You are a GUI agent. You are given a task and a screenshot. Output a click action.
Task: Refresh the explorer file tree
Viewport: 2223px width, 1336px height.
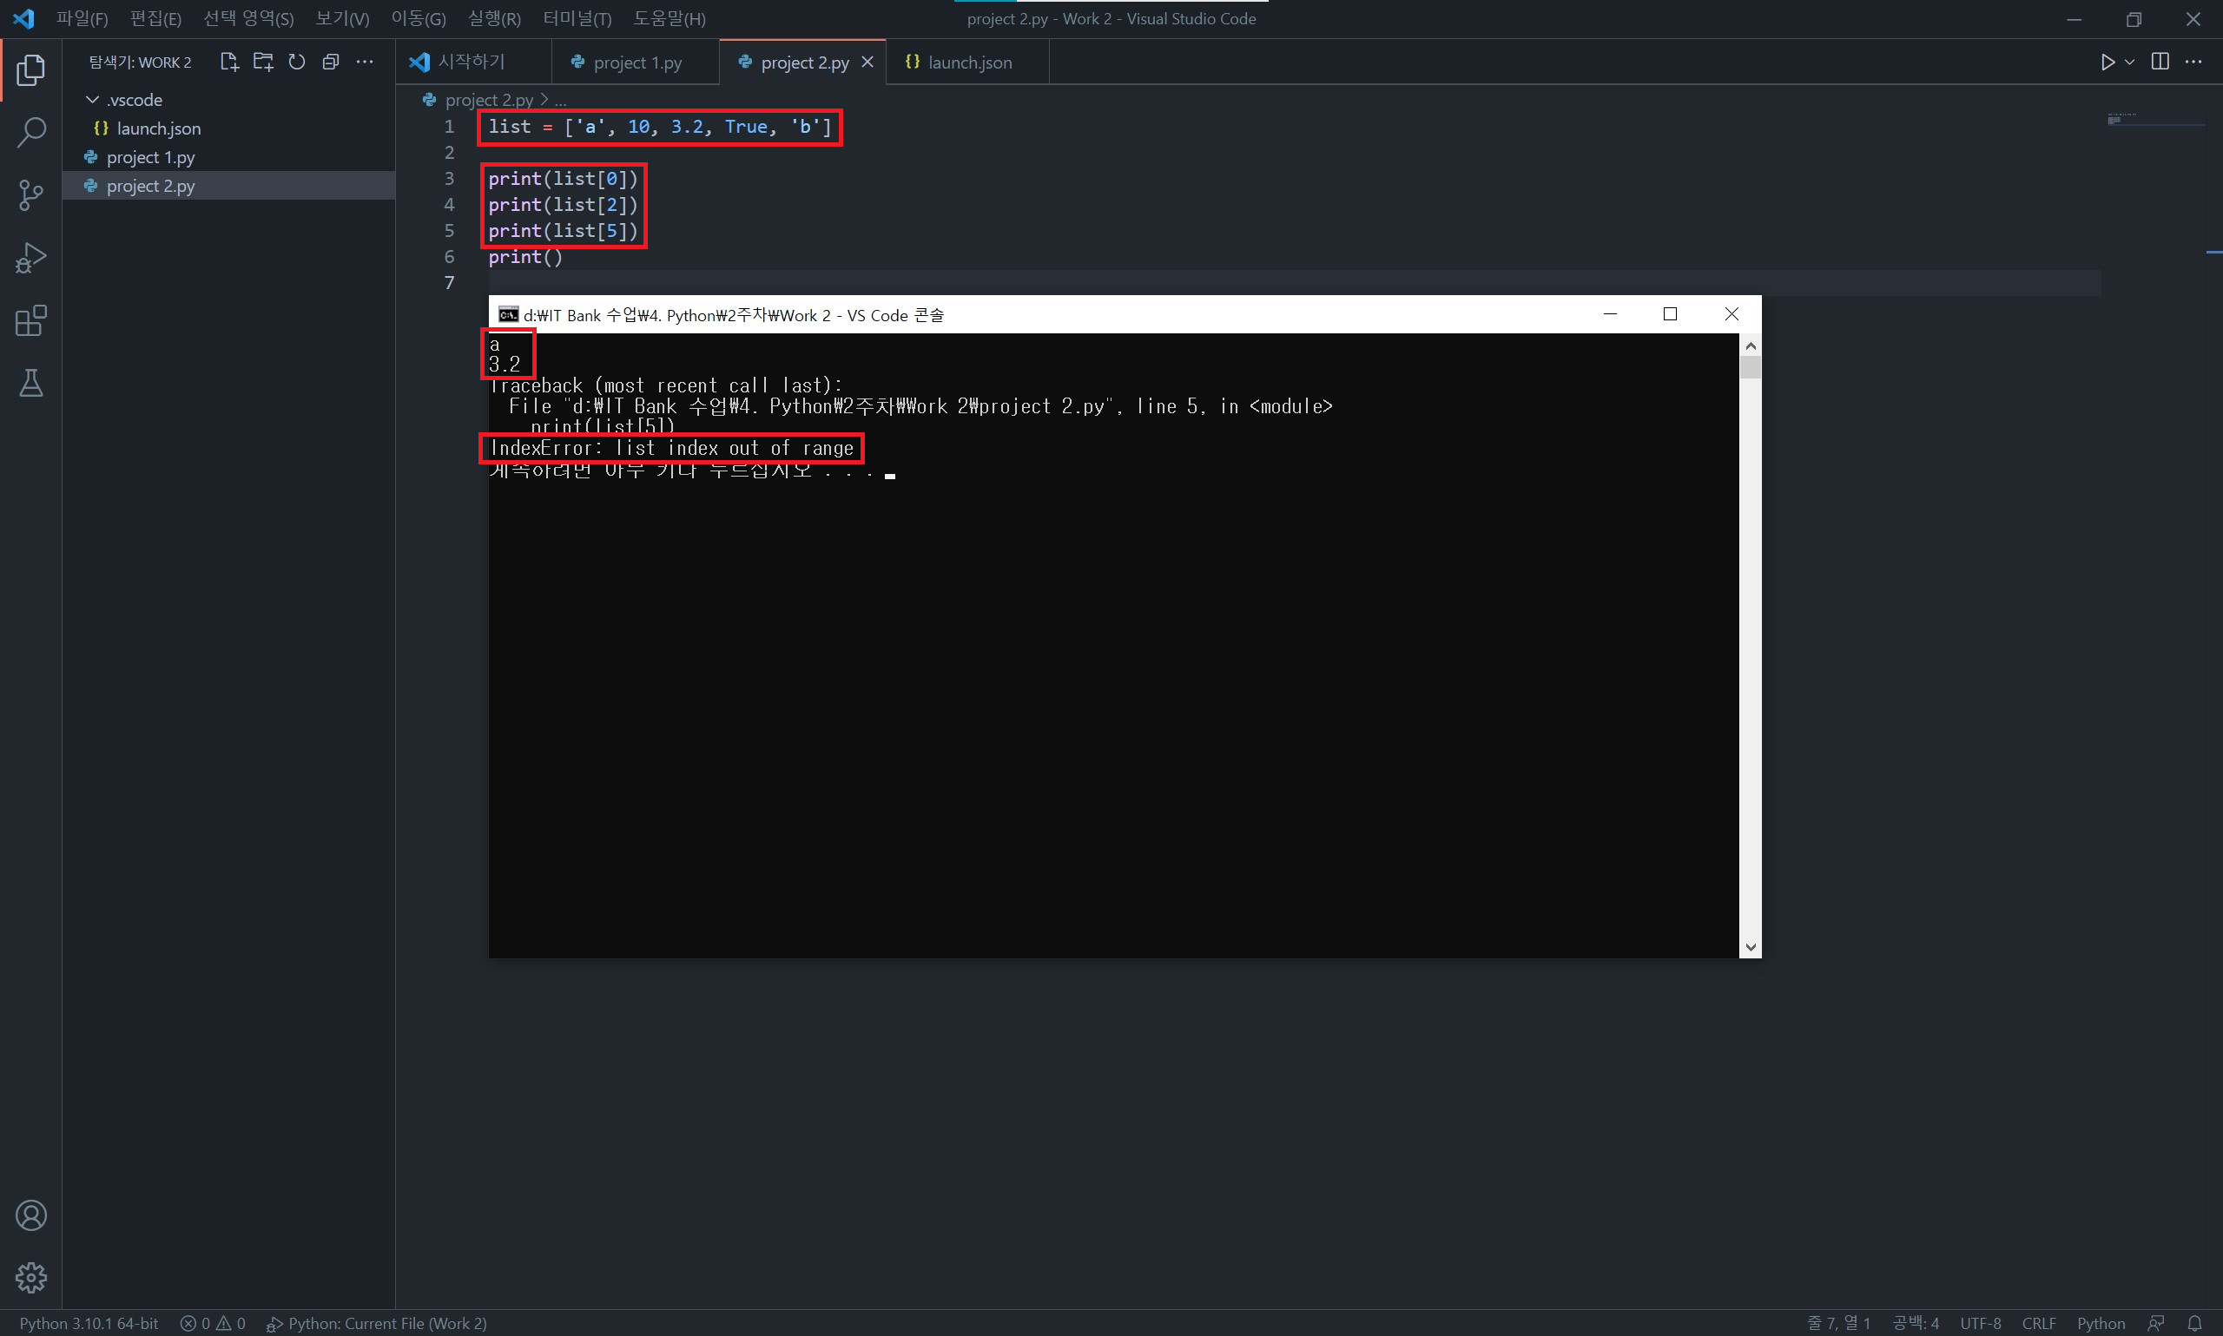coord(296,63)
